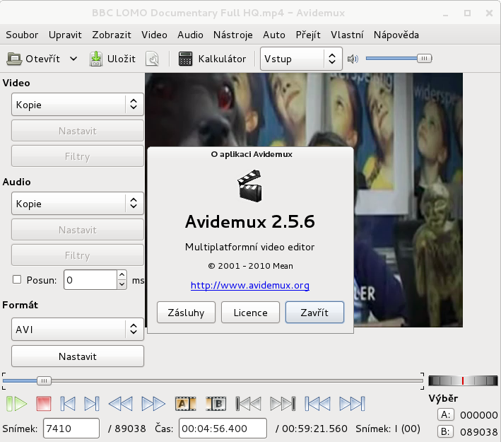Decrease Posun value with down arrow
The width and height of the screenshot is (501, 442).
pyautogui.click(x=122, y=284)
